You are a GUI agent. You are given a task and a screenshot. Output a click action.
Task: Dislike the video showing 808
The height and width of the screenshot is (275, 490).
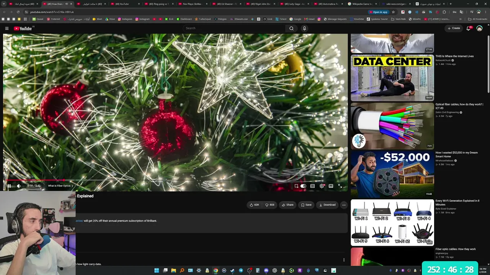(269, 205)
